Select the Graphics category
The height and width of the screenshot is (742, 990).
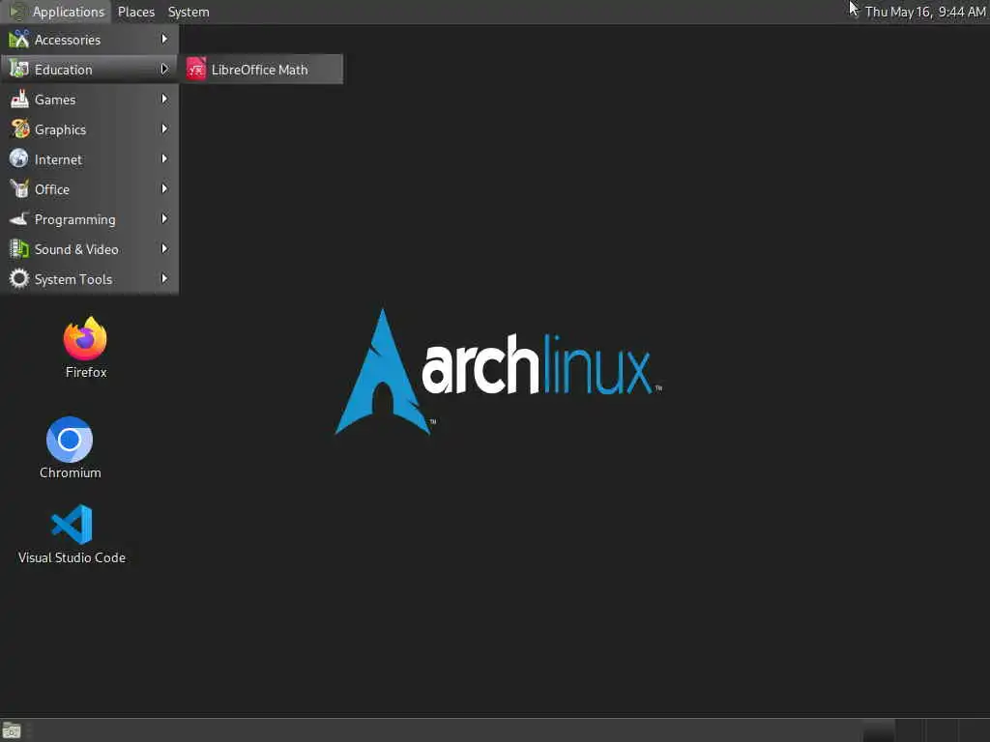[90, 129]
